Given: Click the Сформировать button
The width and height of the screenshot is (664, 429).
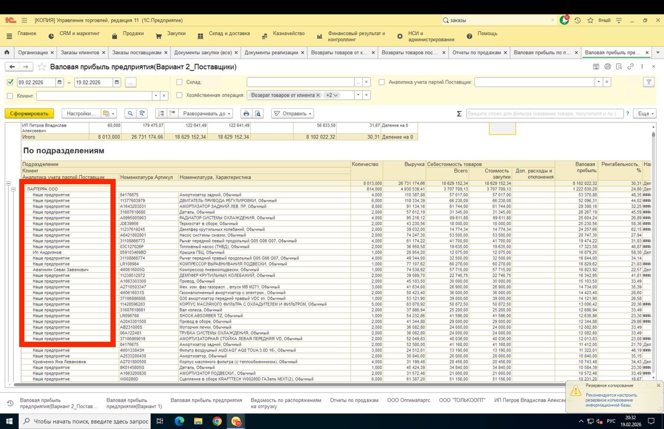Looking at the screenshot, I should (29, 114).
